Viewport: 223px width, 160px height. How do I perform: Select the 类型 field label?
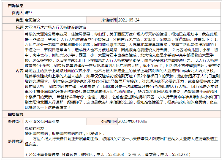[x=20, y=20]
